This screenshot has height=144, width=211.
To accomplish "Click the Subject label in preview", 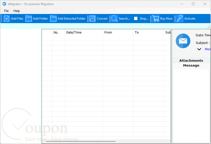I will (203, 43).
